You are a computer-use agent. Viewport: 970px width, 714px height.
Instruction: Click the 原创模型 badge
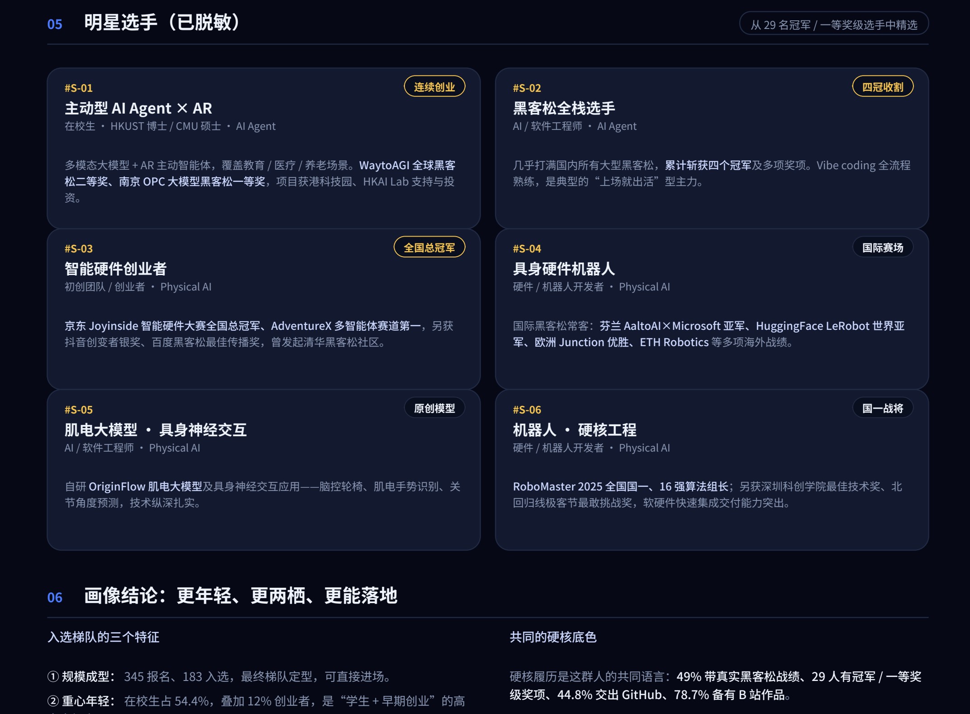tap(434, 408)
